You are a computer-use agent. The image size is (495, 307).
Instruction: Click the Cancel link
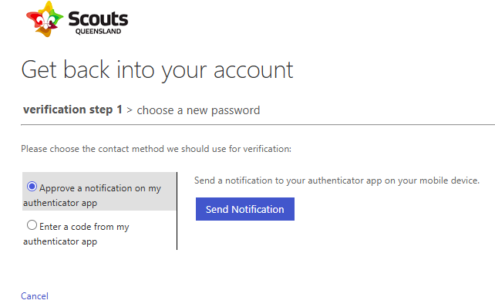pos(35,296)
